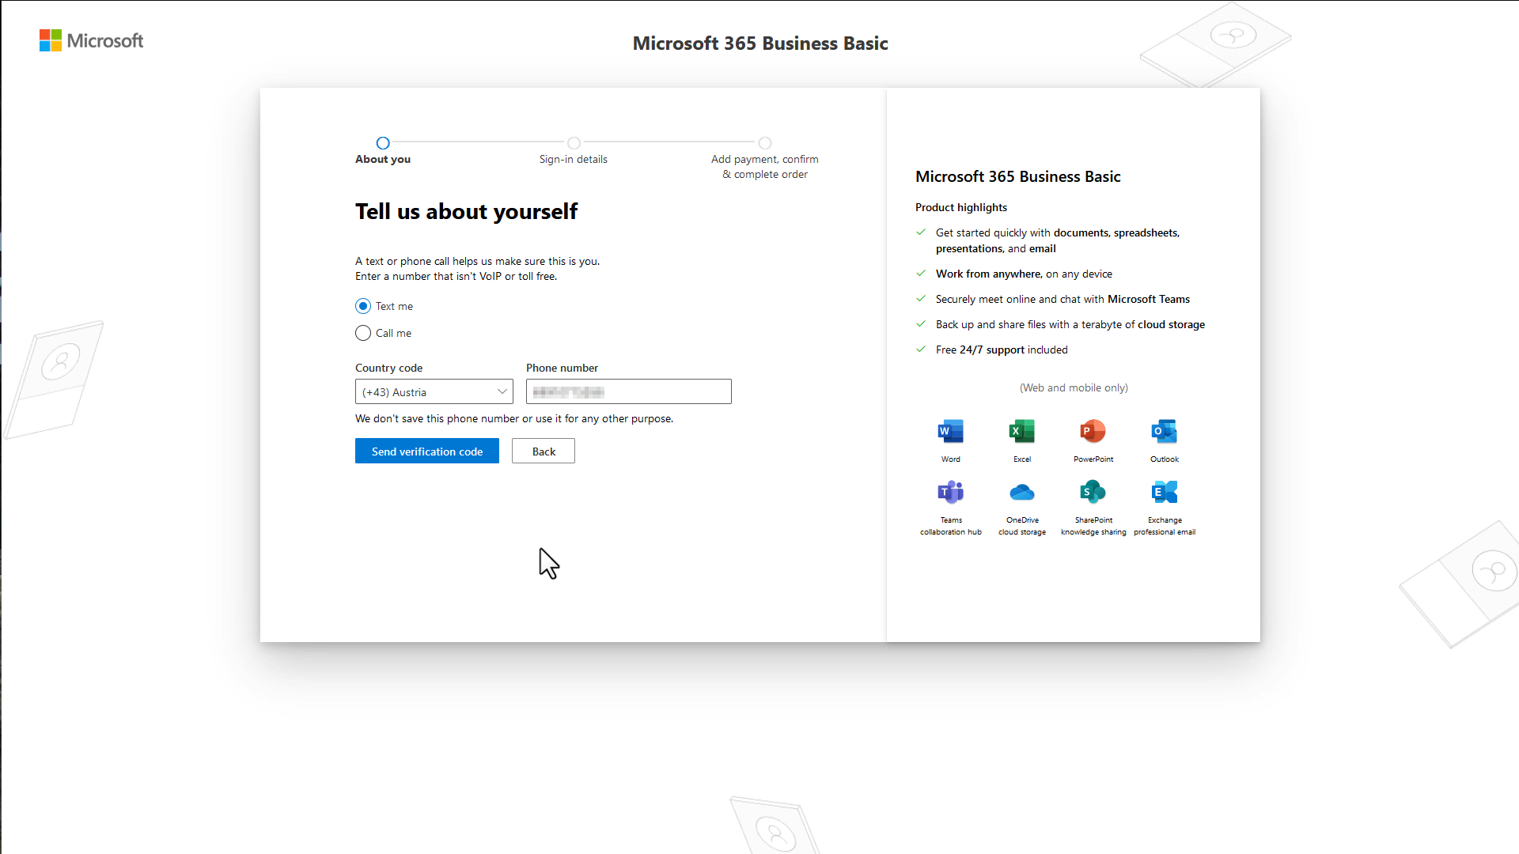Click the Outlook app icon
Screen dimensions: 1519x854
click(x=1164, y=431)
